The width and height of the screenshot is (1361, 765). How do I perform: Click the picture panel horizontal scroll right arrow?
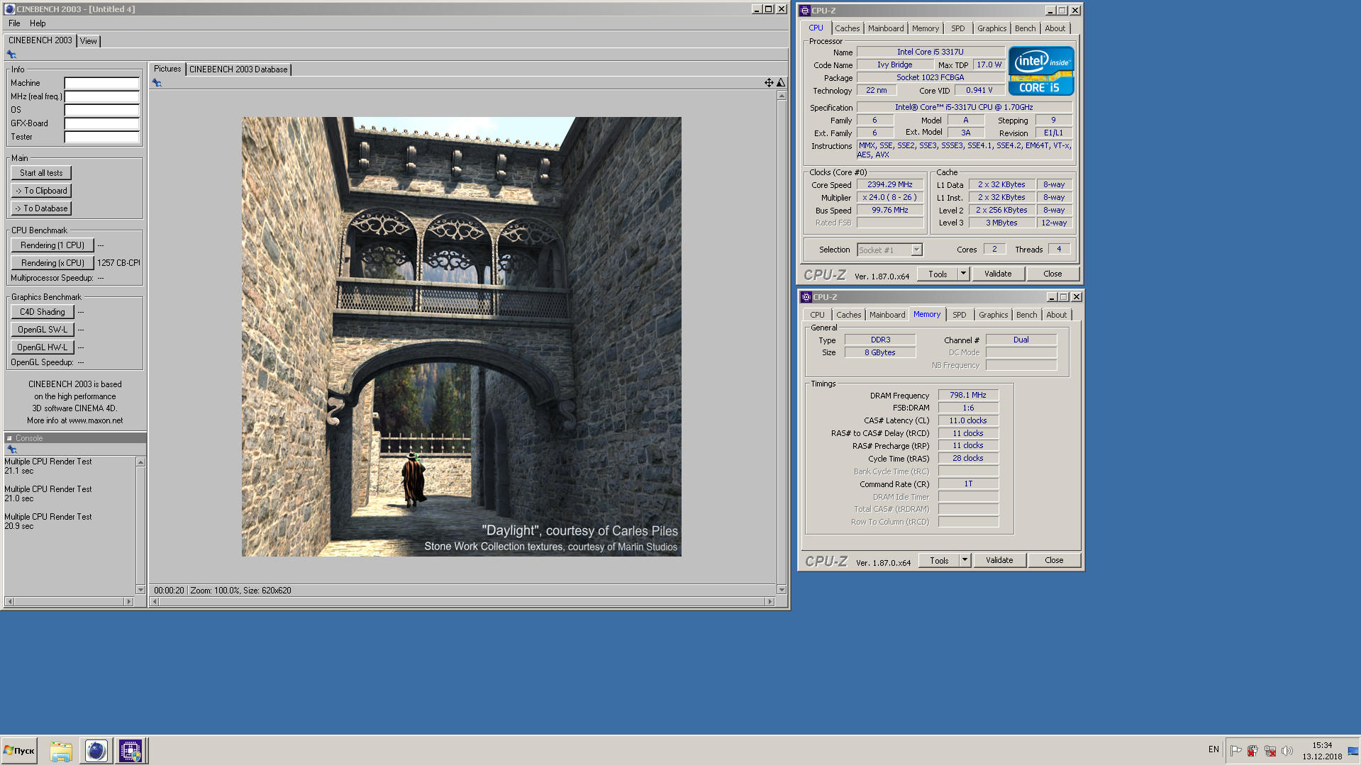(x=770, y=601)
